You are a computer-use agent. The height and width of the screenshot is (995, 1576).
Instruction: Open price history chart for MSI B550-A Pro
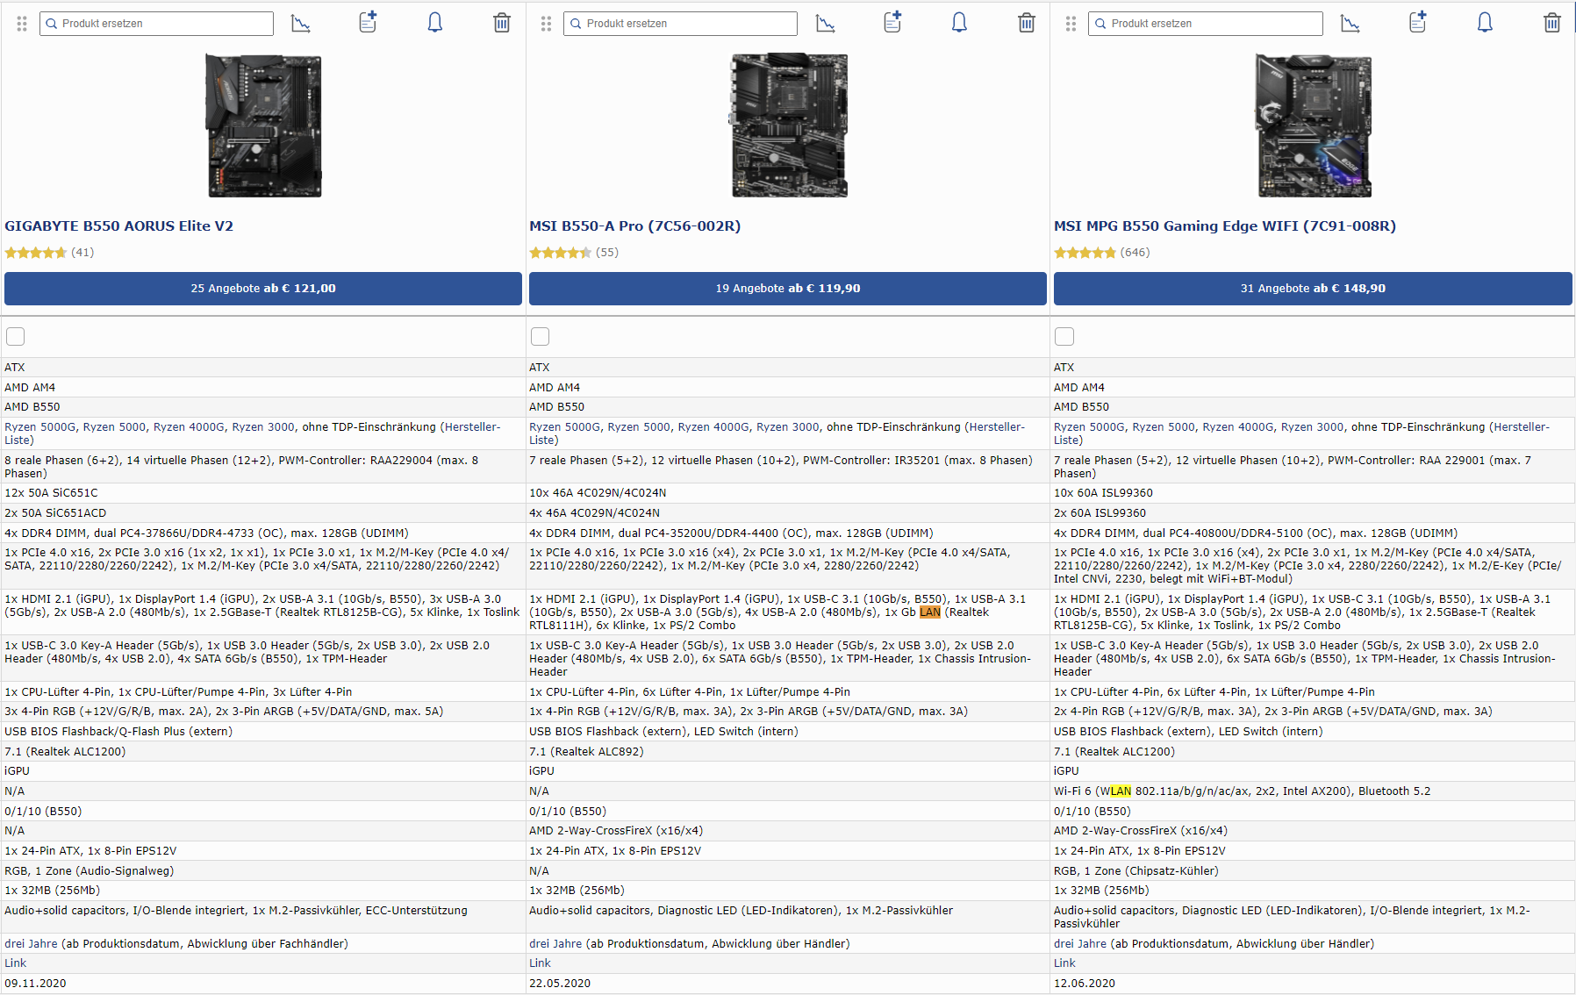pyautogui.click(x=826, y=23)
